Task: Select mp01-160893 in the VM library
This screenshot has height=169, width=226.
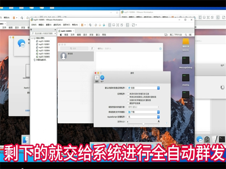Action: [x=44, y=53]
